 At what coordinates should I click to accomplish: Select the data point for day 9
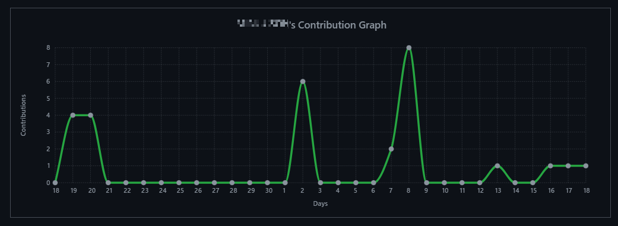click(427, 183)
